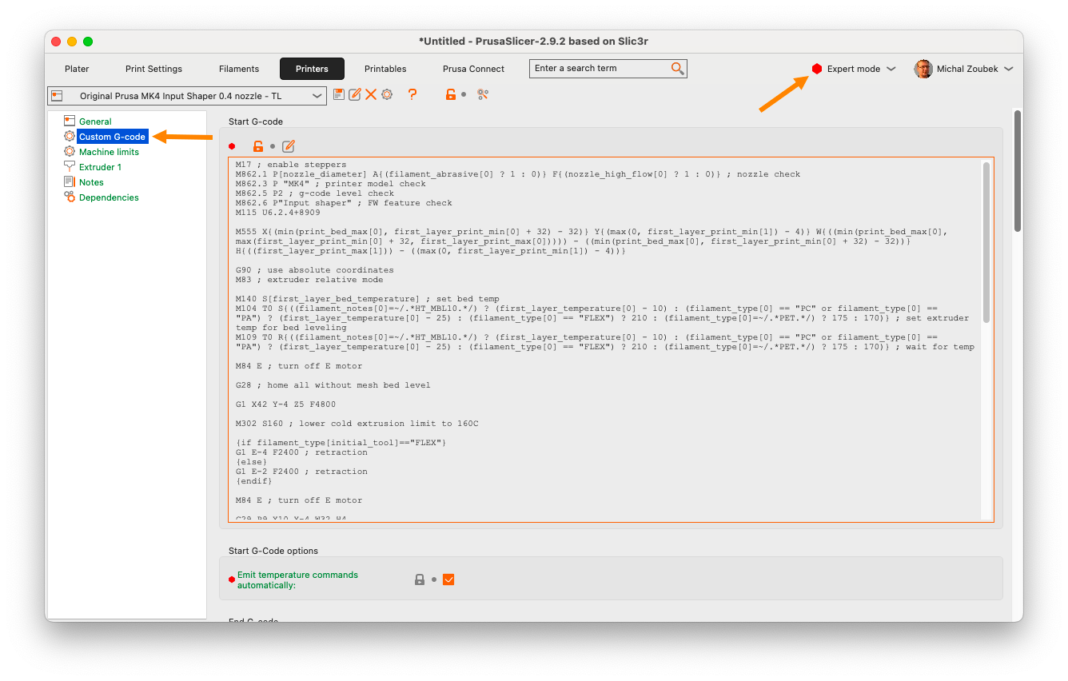
Task: Switch to the Print Settings tab
Action: click(x=153, y=69)
